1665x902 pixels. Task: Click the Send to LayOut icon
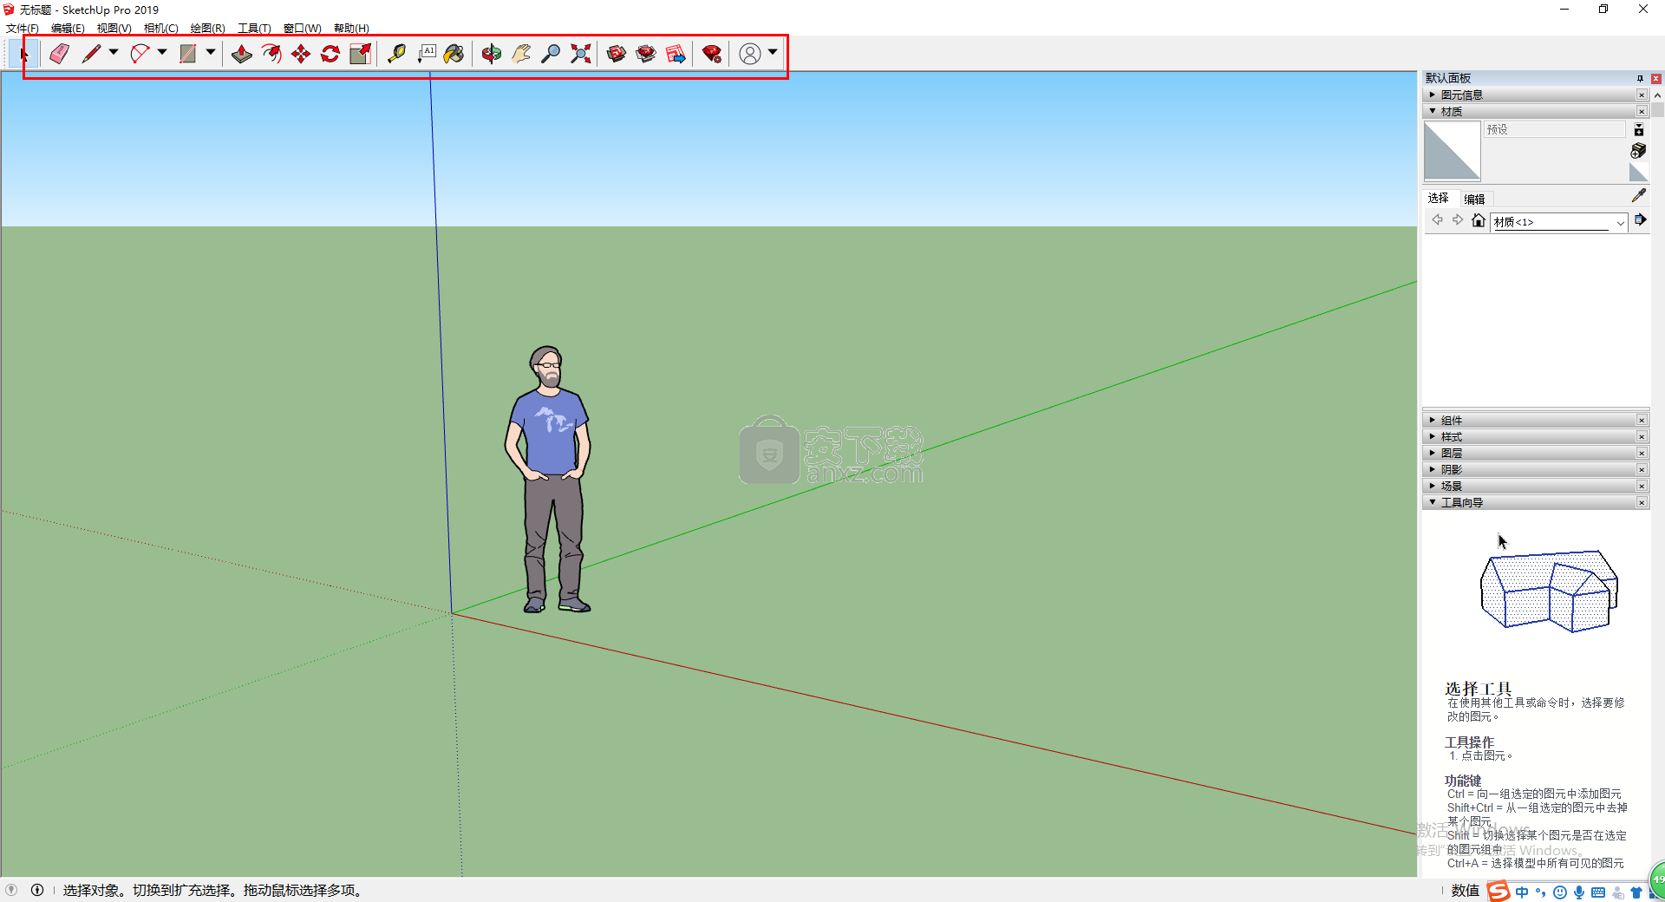tap(676, 54)
